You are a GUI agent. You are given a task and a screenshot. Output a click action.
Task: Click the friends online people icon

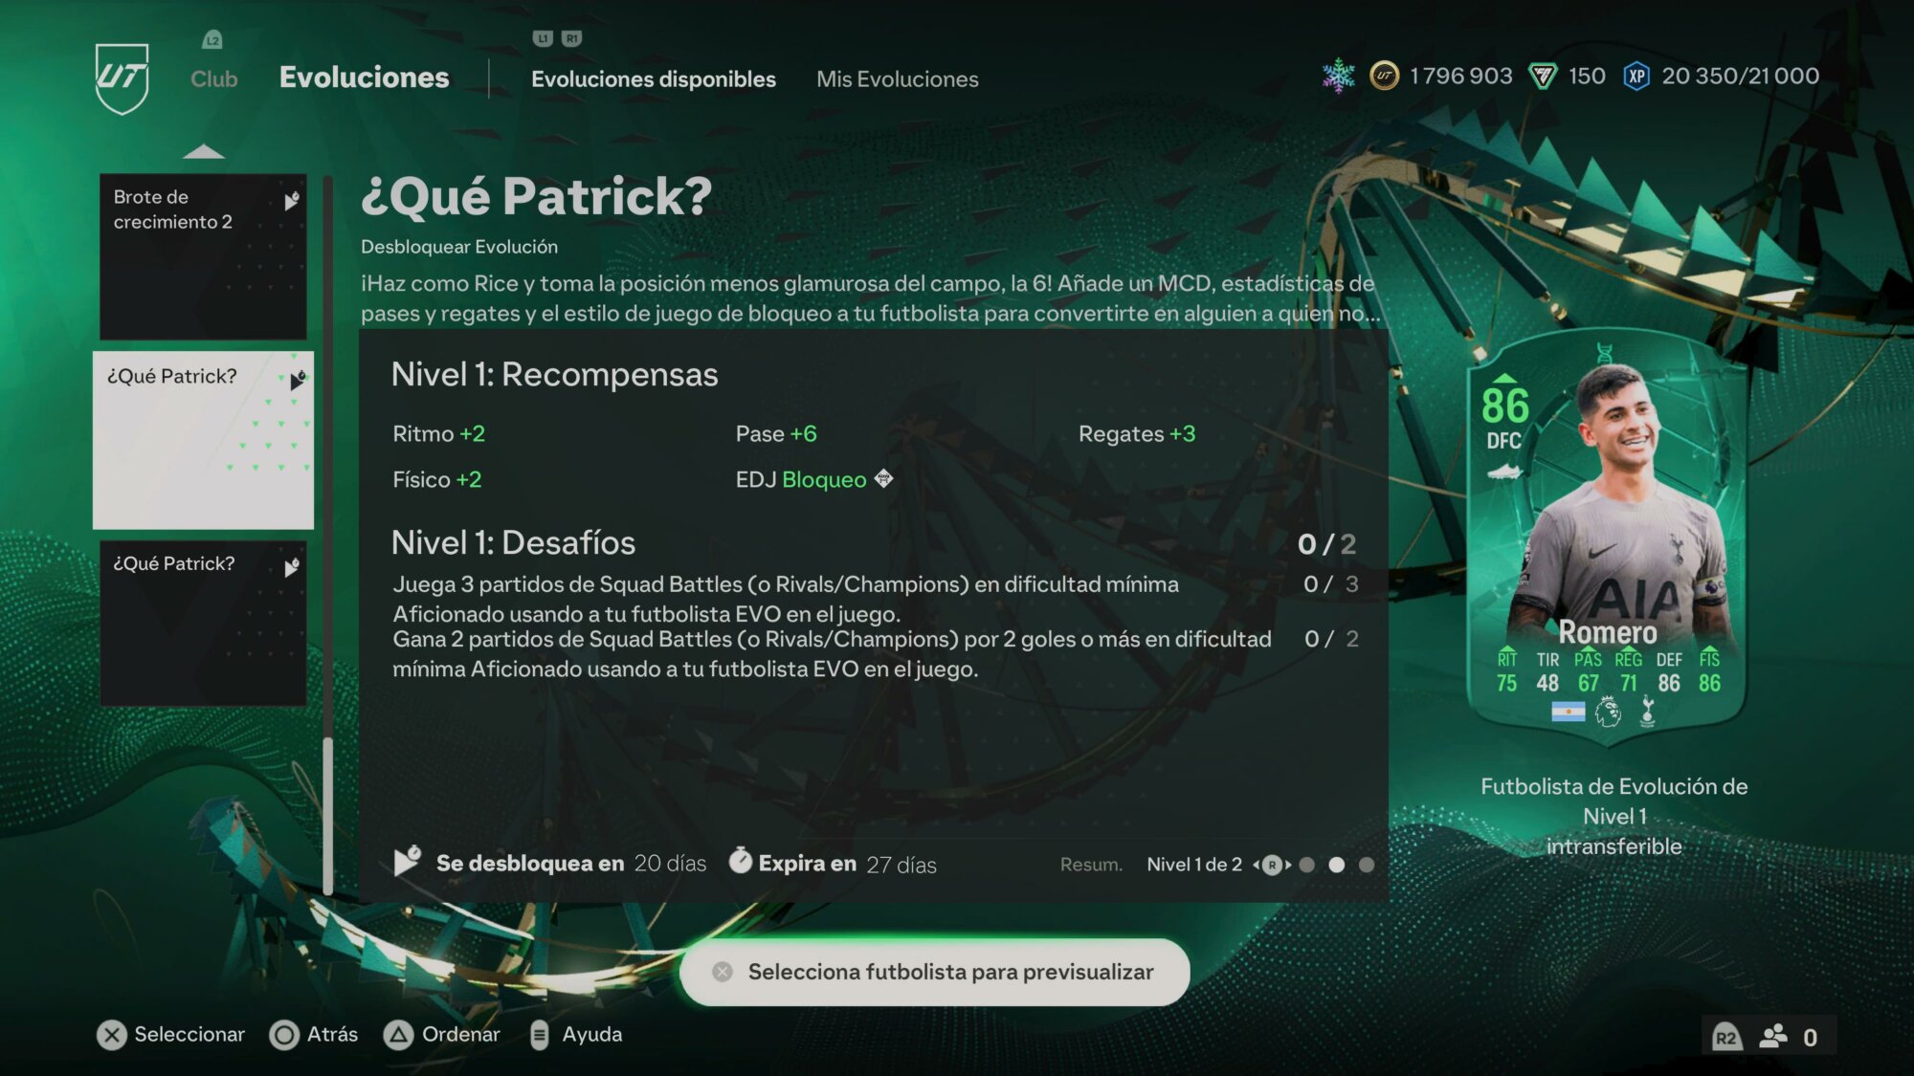pyautogui.click(x=1773, y=1037)
